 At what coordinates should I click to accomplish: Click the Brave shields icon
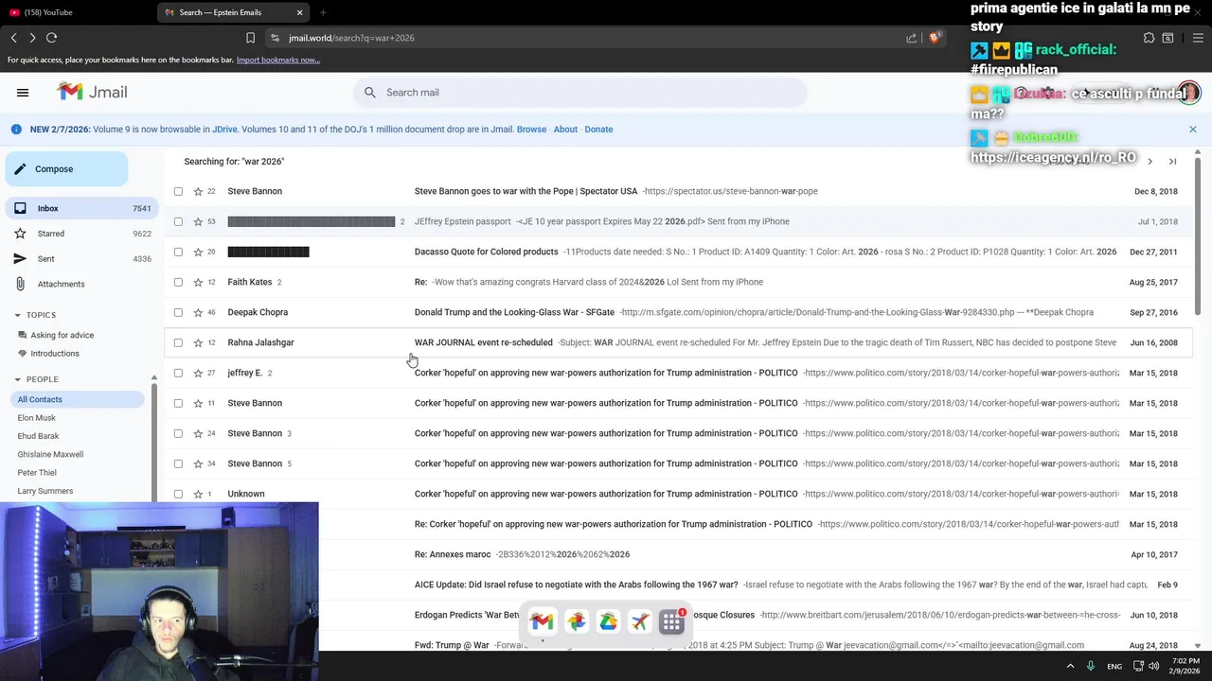coord(934,38)
